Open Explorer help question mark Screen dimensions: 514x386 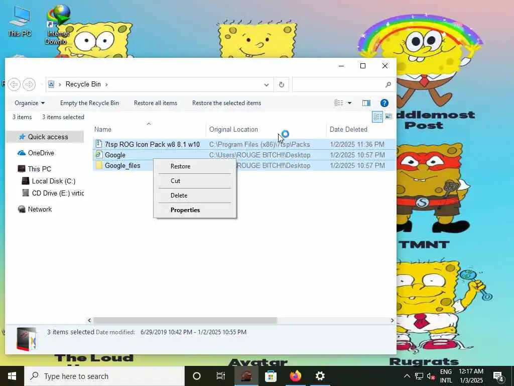pyautogui.click(x=384, y=103)
